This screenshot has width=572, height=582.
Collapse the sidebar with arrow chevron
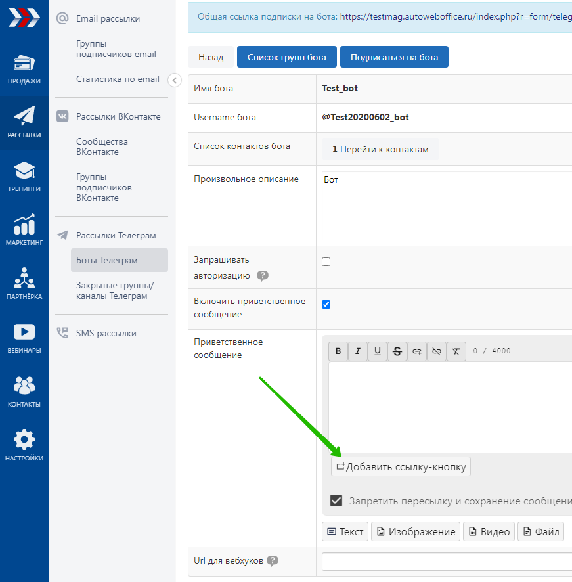(x=175, y=80)
